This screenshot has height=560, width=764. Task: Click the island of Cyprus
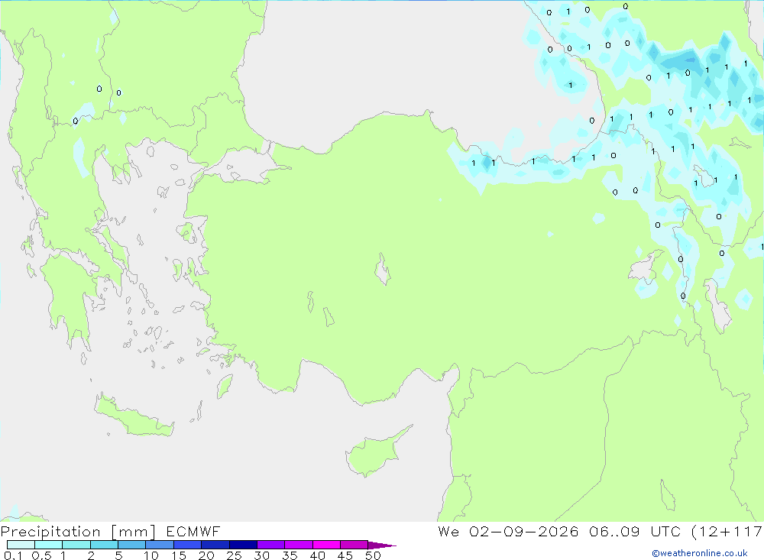pyautogui.click(x=374, y=454)
